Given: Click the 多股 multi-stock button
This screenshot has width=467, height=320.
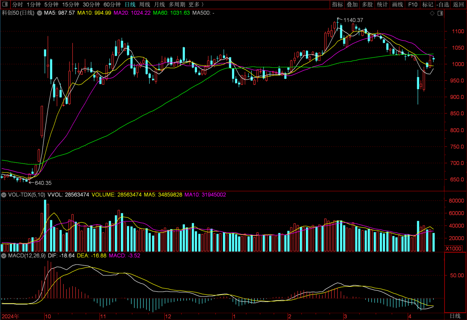Looking at the screenshot, I should (367, 4).
